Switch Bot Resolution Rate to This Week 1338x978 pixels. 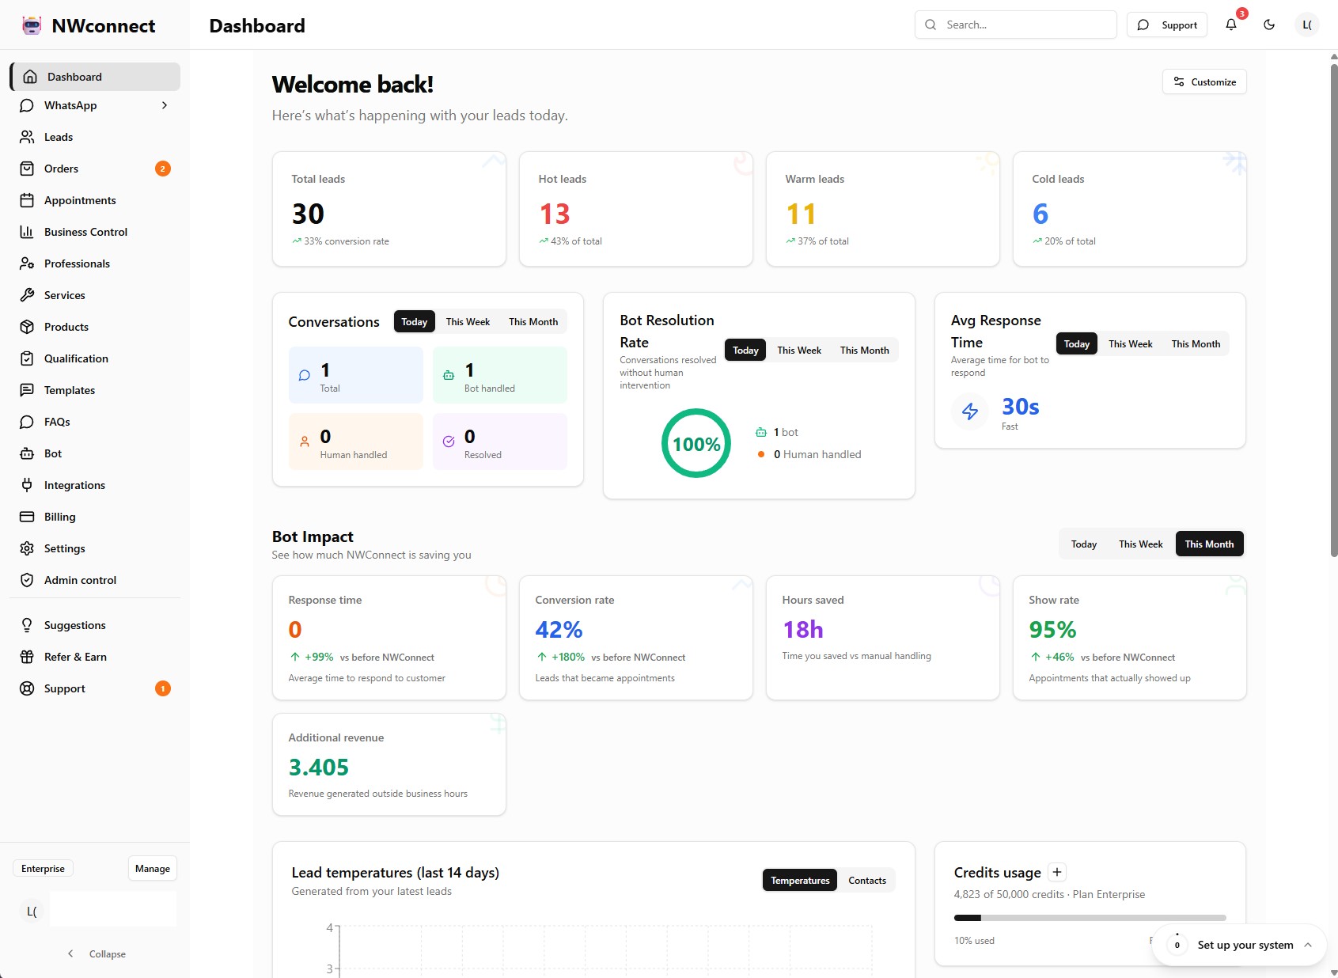tap(799, 350)
